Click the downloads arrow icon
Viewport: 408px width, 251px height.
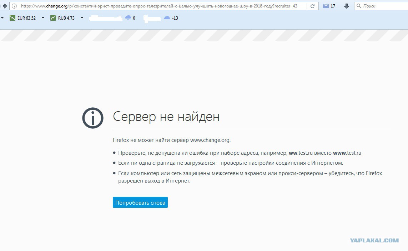[x=346, y=6]
